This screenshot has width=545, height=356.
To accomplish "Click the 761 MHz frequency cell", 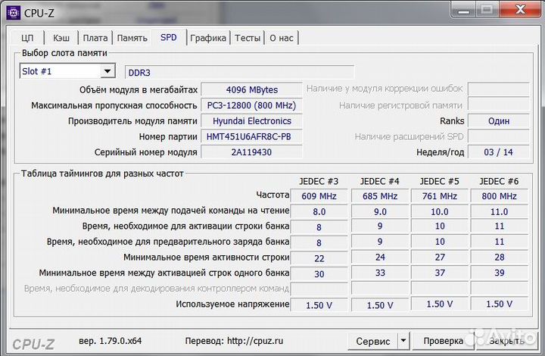I will click(440, 196).
